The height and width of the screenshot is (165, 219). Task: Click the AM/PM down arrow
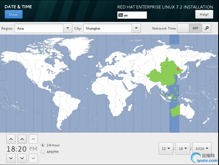pyautogui.click(x=33, y=158)
